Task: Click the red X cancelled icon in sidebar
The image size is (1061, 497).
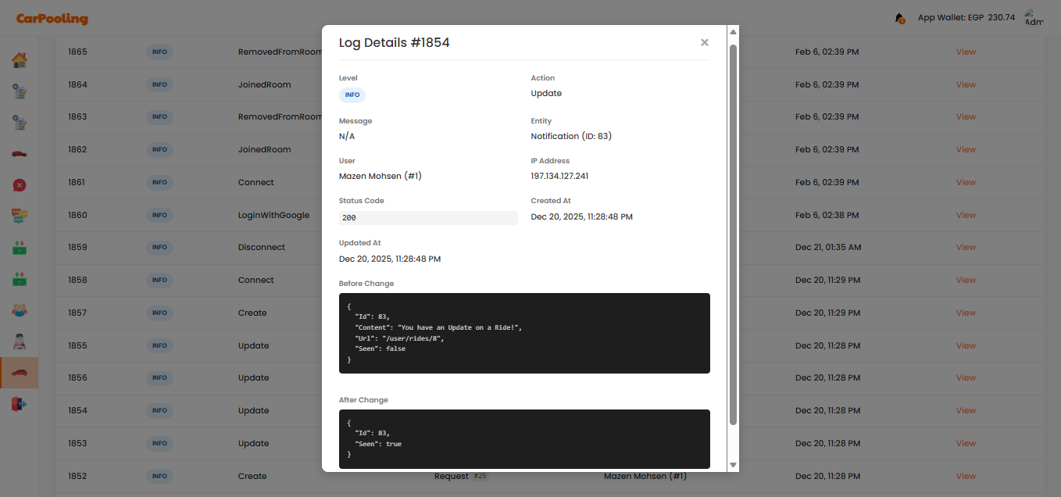Action: click(20, 185)
